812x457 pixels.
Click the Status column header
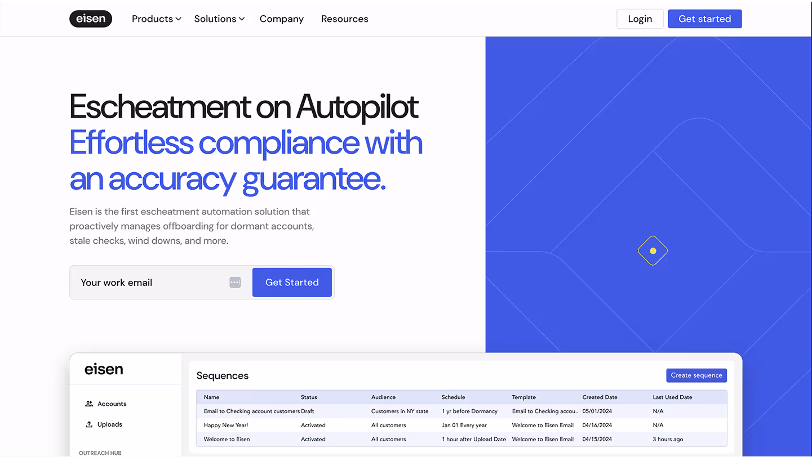pyautogui.click(x=309, y=397)
